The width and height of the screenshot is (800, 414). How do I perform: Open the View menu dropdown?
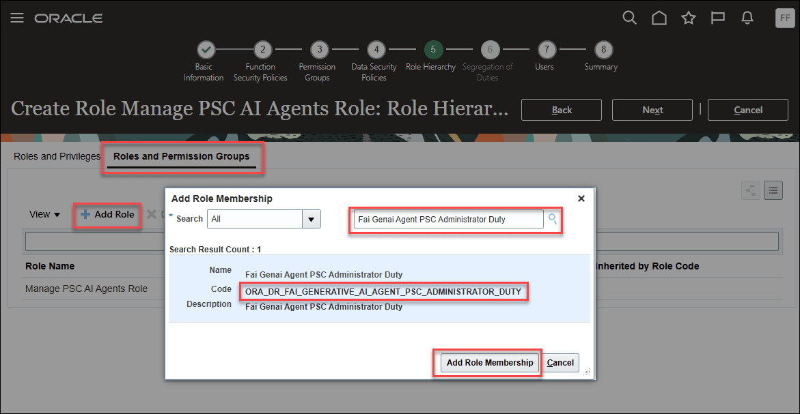(44, 214)
